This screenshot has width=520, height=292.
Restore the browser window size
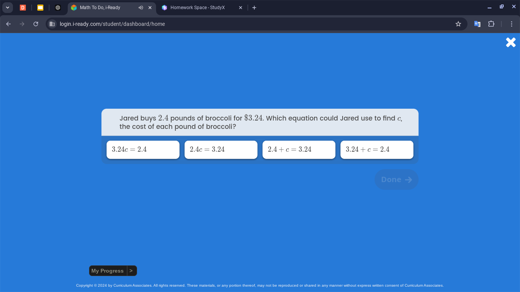502,7
